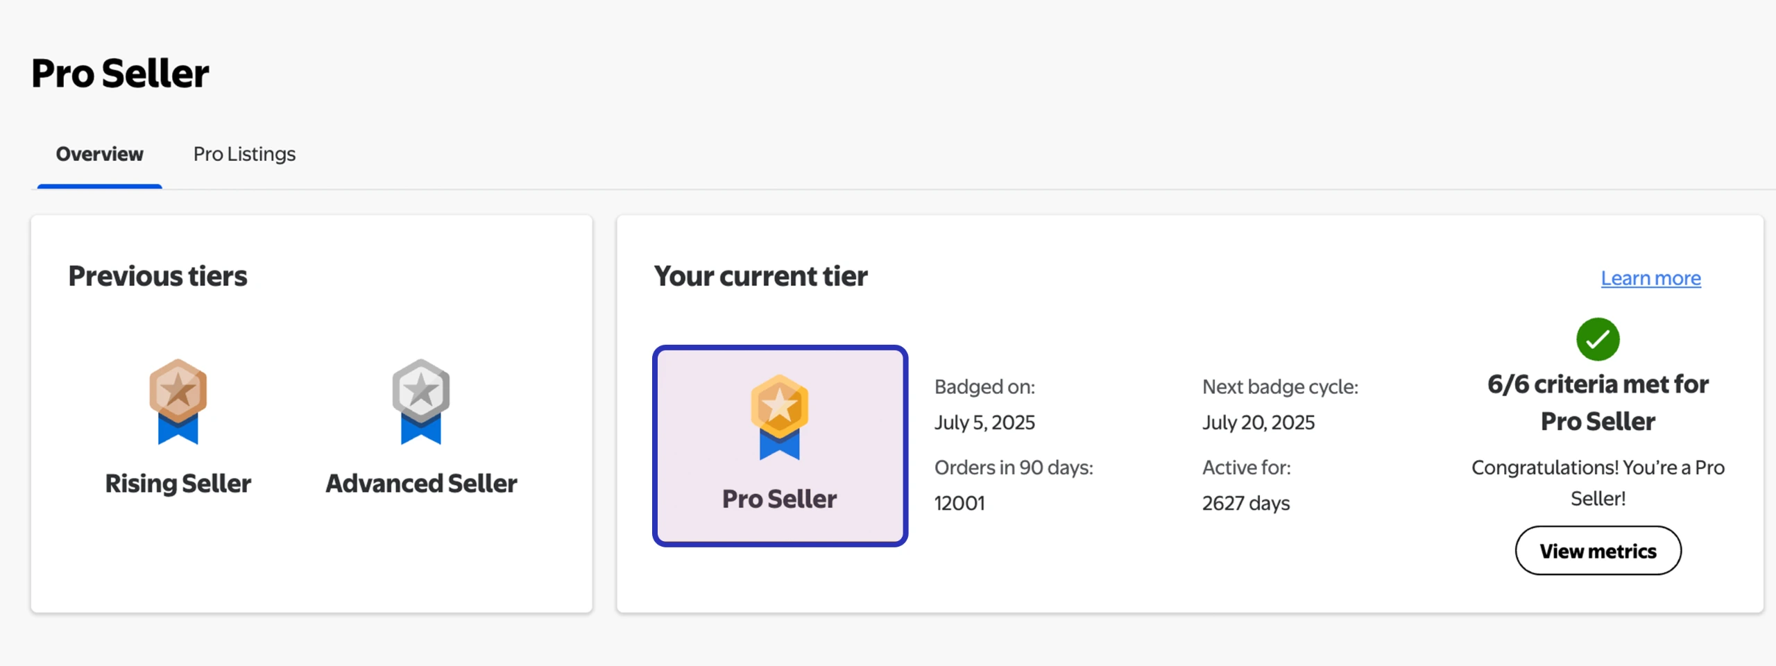The image size is (1776, 666).
Task: Click the Previous tiers heading
Action: click(x=157, y=276)
